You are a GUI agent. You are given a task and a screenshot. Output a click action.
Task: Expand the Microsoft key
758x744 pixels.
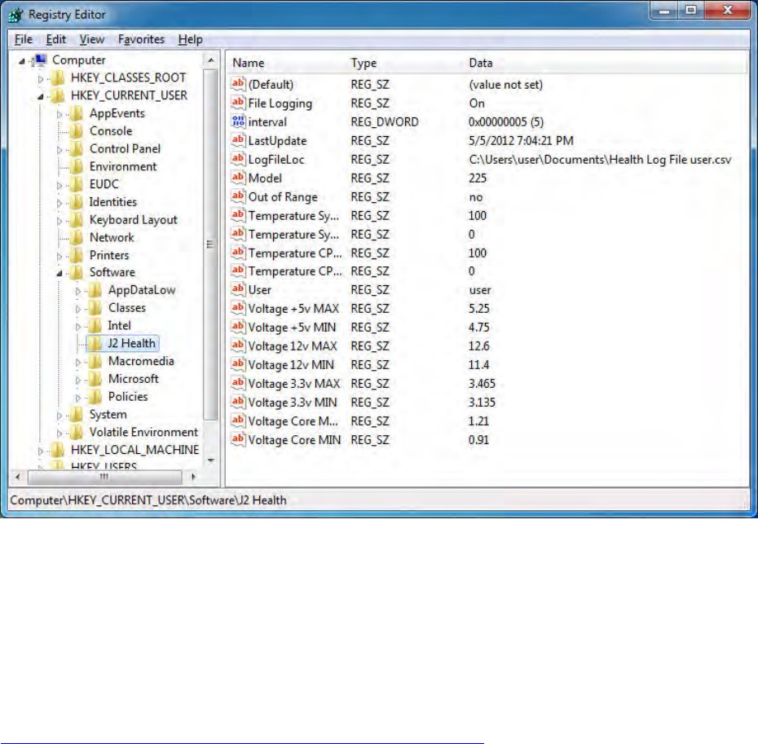77,380
